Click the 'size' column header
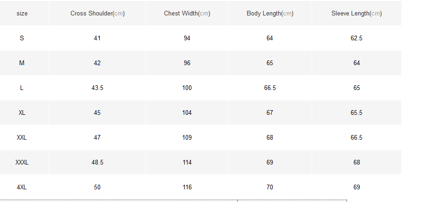424x202 pixels. (22, 14)
